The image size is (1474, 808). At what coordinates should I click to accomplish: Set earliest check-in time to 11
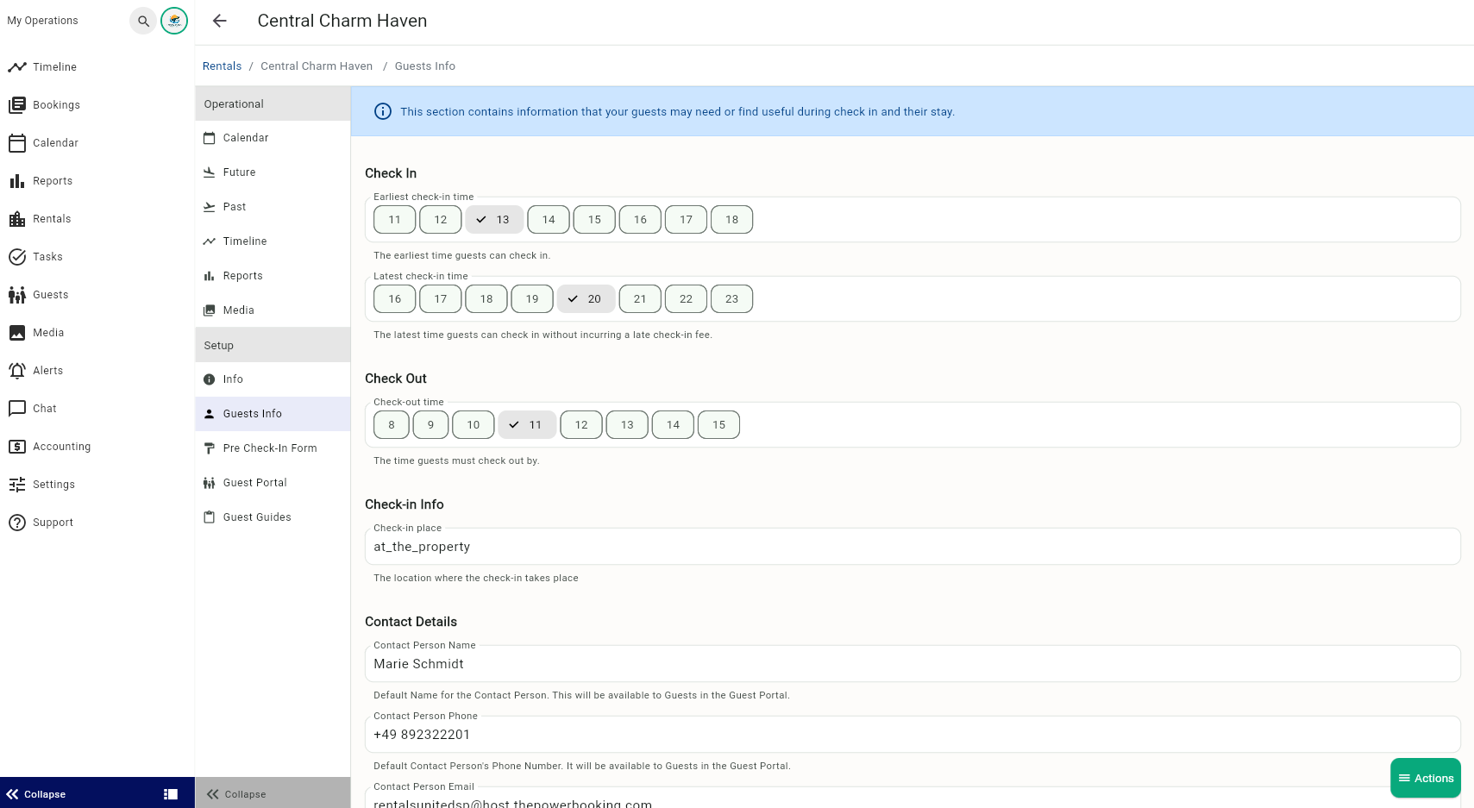(395, 220)
